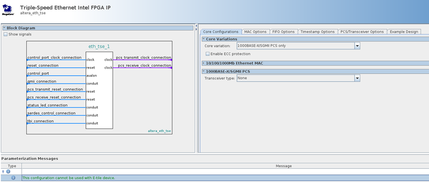Switch to the MAC Options tab

coord(255,32)
